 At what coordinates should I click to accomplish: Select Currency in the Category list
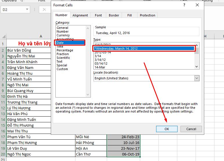[x=63, y=35]
